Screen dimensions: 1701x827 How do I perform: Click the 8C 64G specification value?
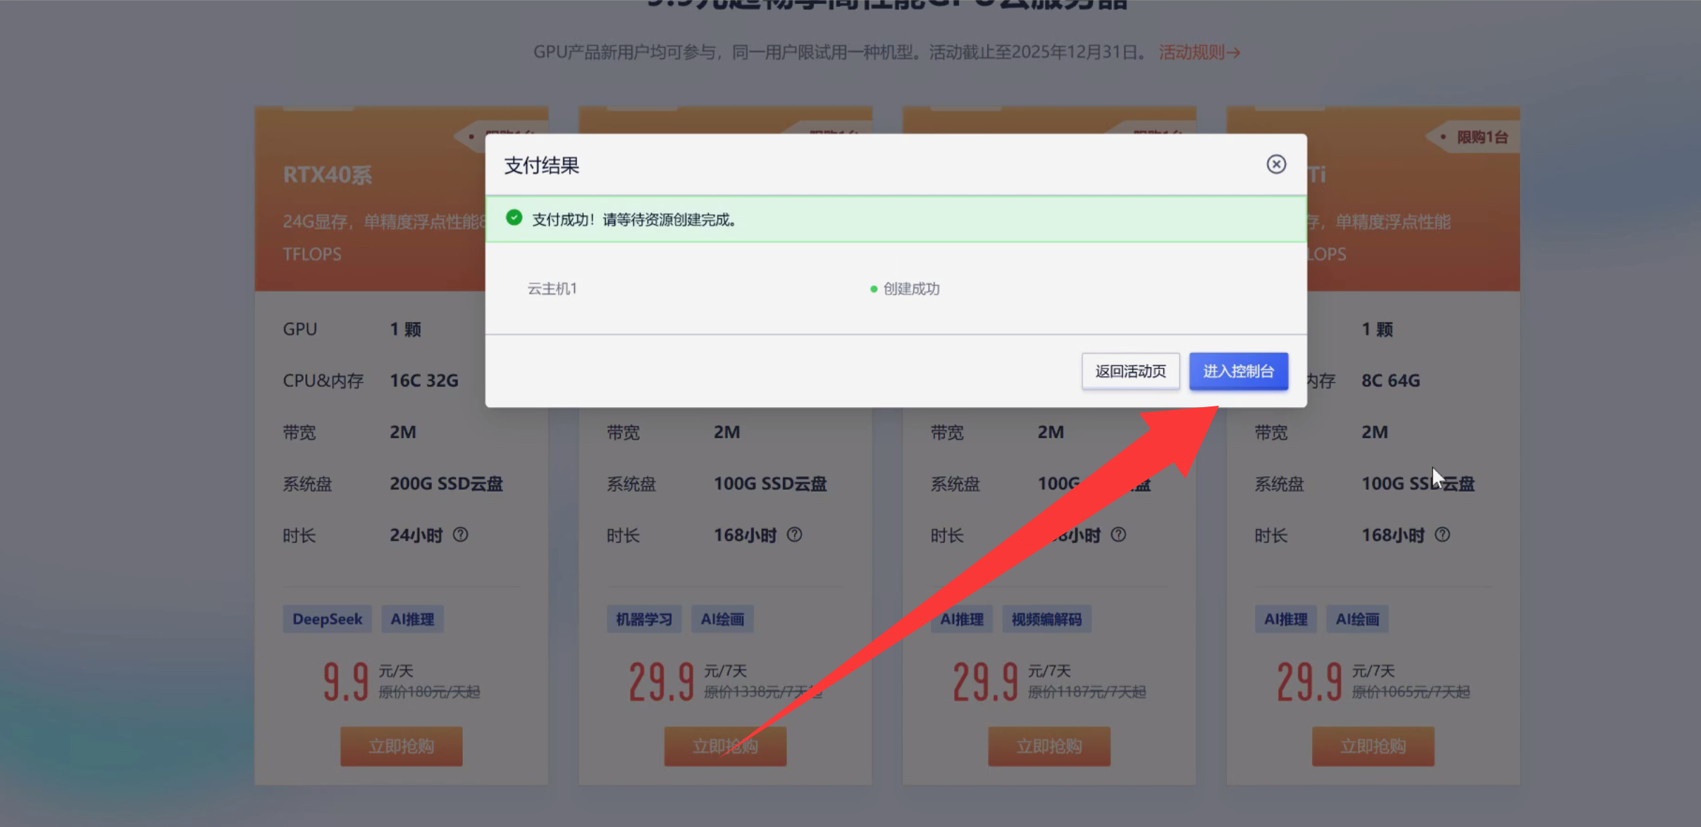pyautogui.click(x=1391, y=381)
